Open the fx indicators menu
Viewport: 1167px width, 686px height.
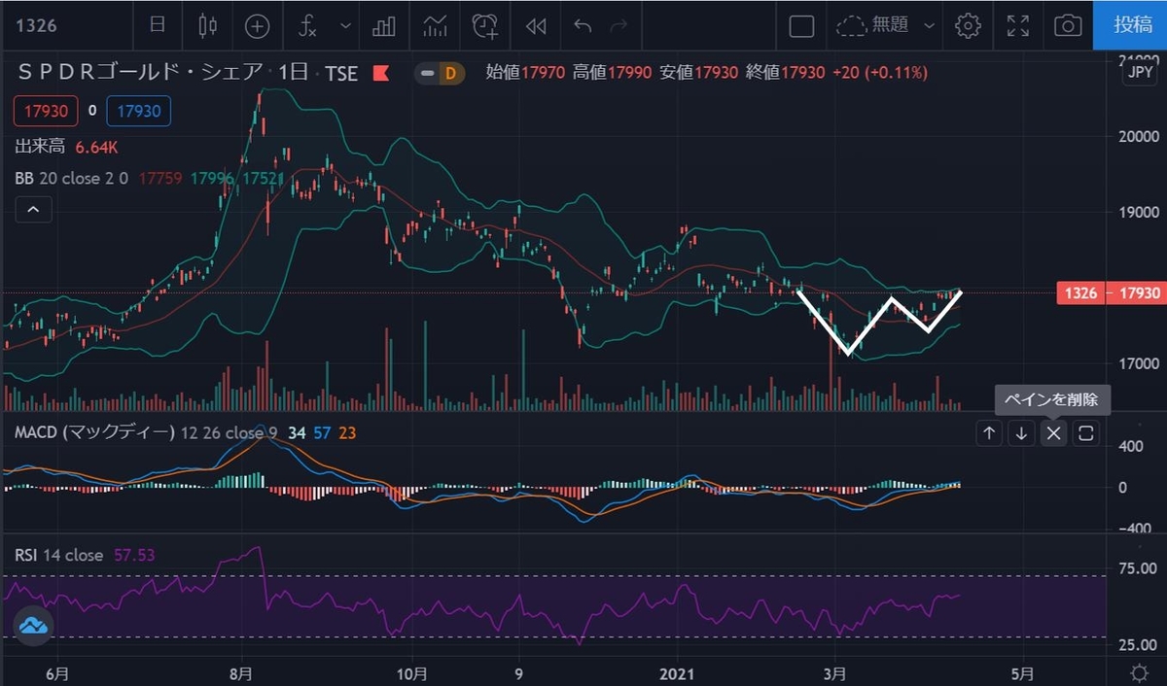(x=307, y=26)
